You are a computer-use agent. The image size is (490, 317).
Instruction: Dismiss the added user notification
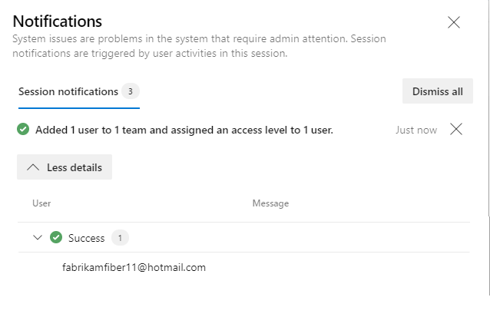point(456,129)
